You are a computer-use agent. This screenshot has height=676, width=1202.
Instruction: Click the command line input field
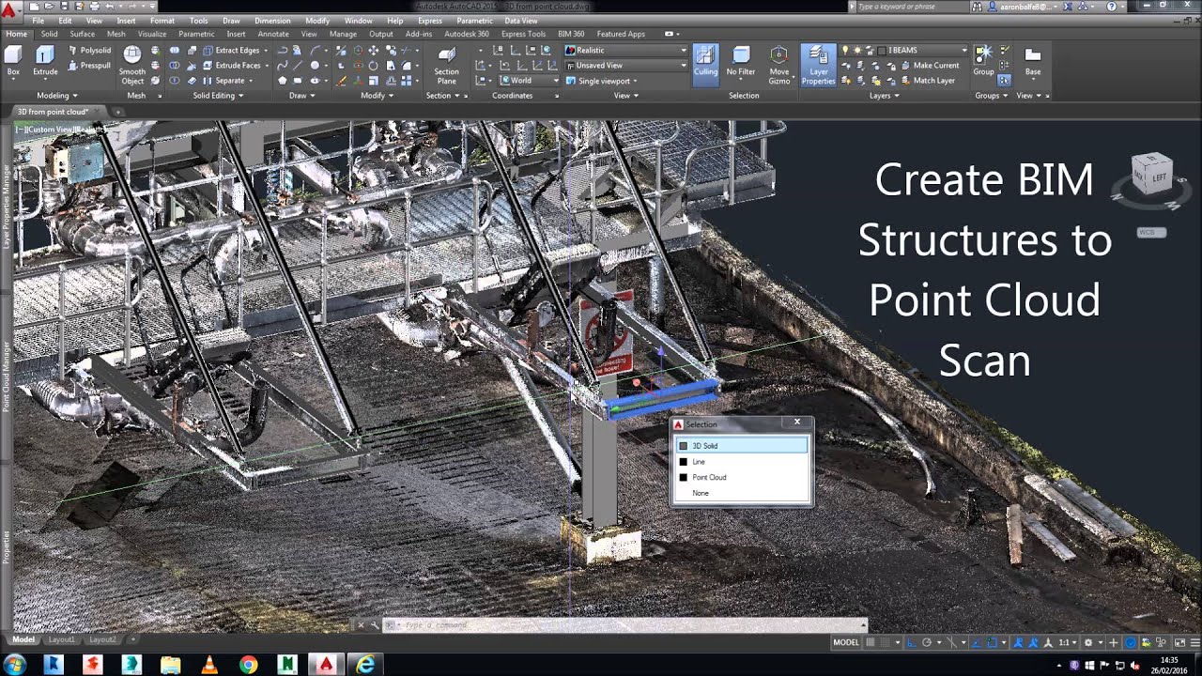pyautogui.click(x=624, y=625)
